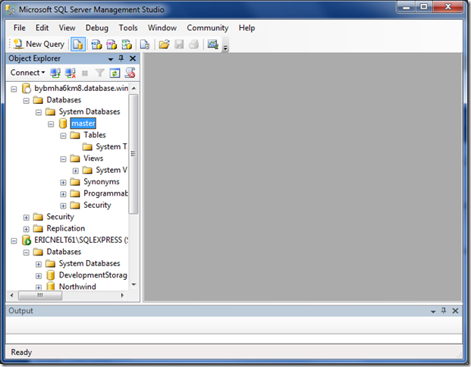The image size is (471, 367).
Task: Select the Northwind database
Action: click(77, 286)
